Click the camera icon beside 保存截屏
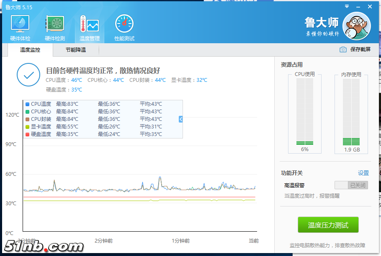Screen dimensions: 381x256 pyautogui.click(x=343, y=50)
